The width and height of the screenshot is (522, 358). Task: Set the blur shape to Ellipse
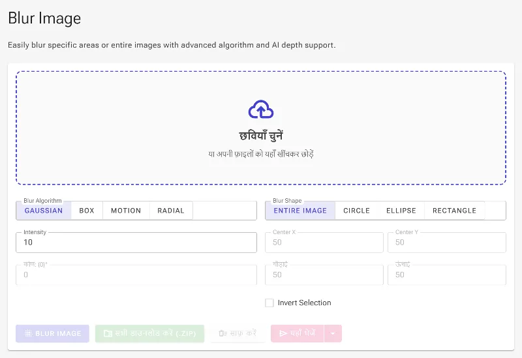[401, 211]
